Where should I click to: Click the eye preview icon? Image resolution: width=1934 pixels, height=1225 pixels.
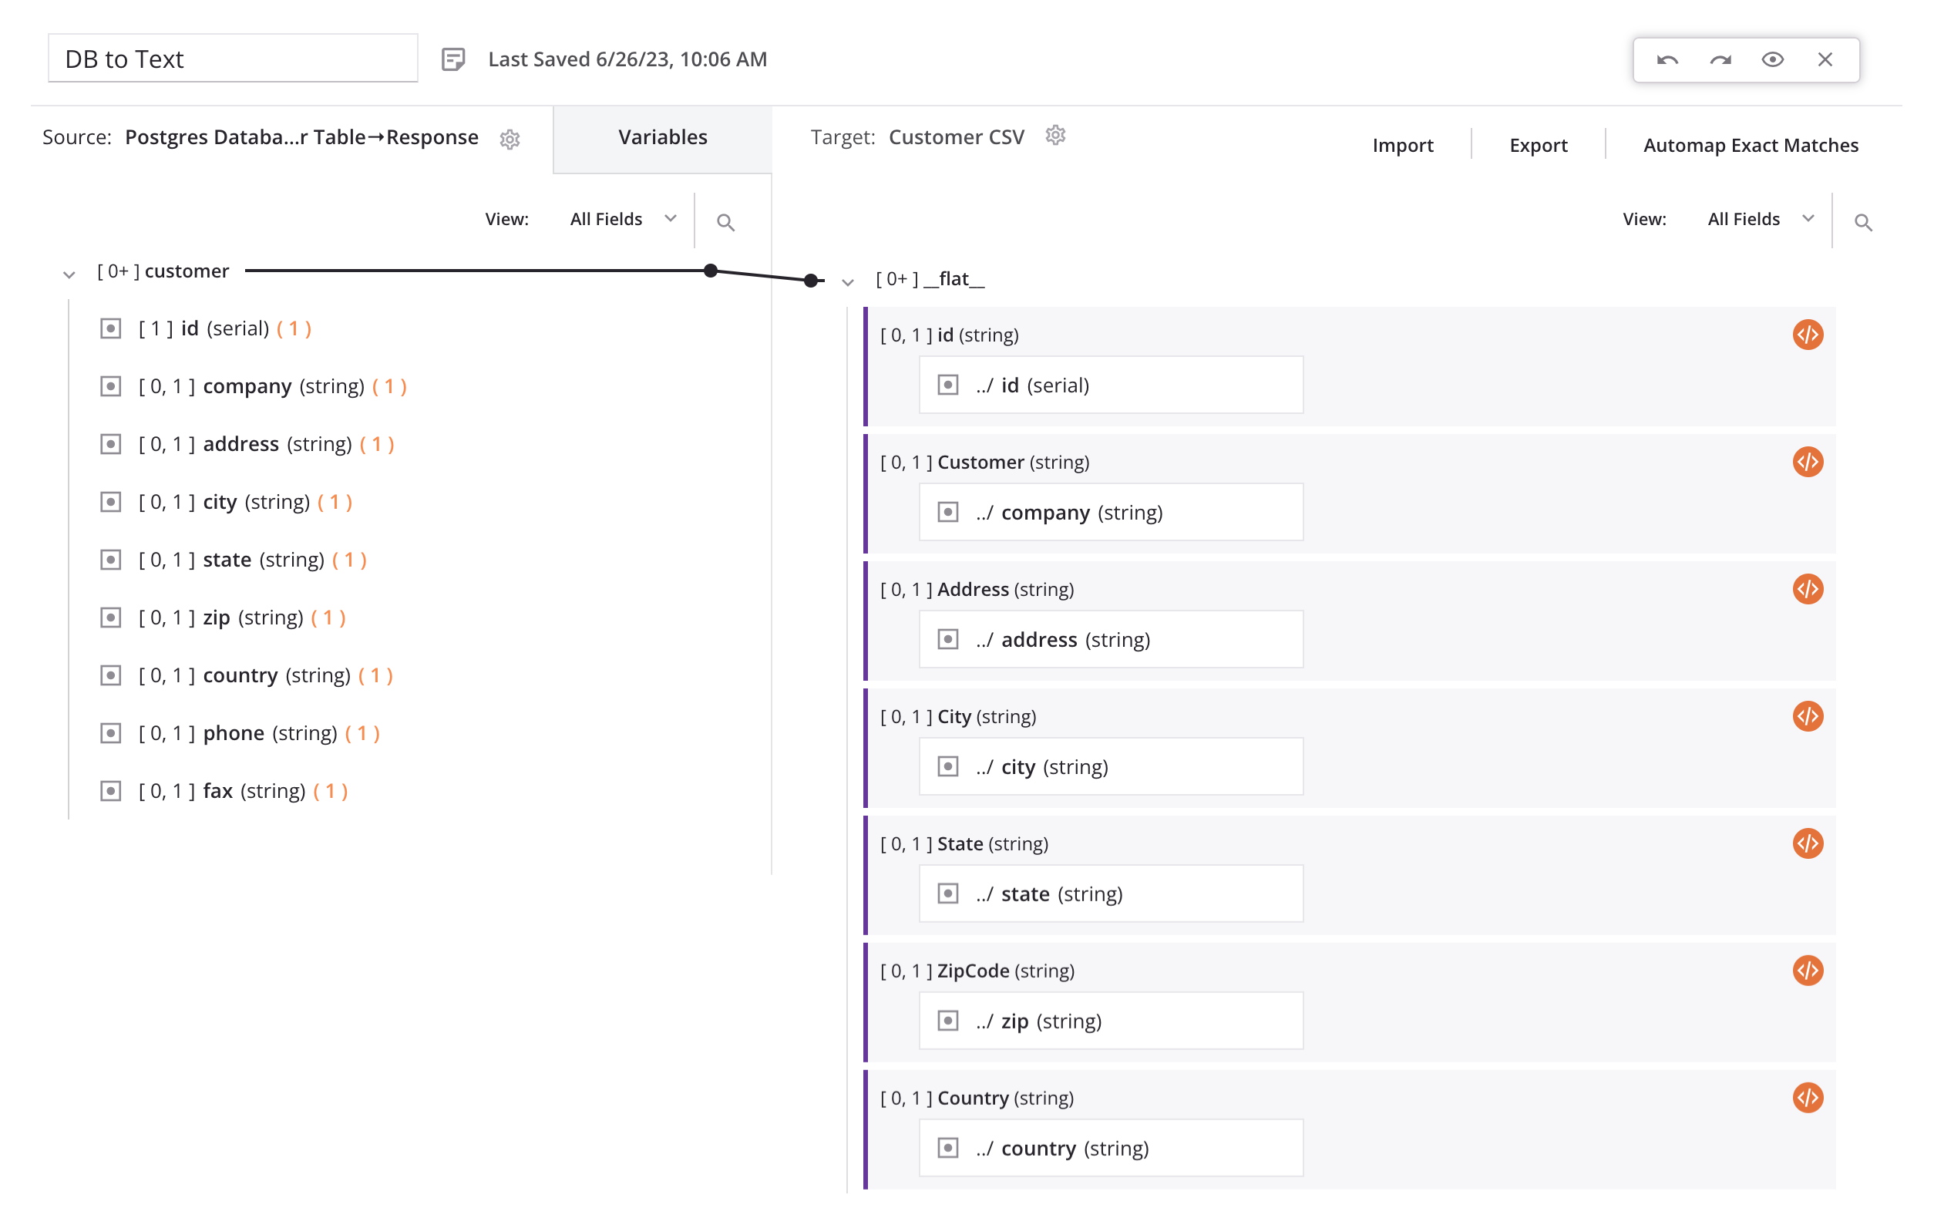1772,59
